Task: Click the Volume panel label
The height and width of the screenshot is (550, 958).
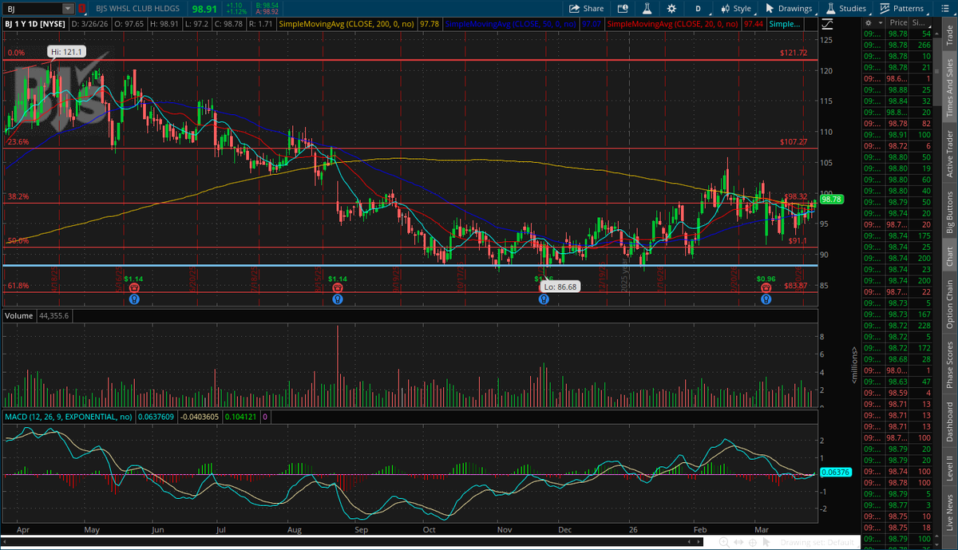Action: coord(18,316)
